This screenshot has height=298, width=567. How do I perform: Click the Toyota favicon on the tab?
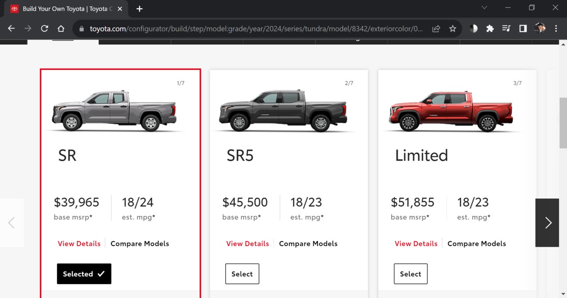tap(14, 9)
